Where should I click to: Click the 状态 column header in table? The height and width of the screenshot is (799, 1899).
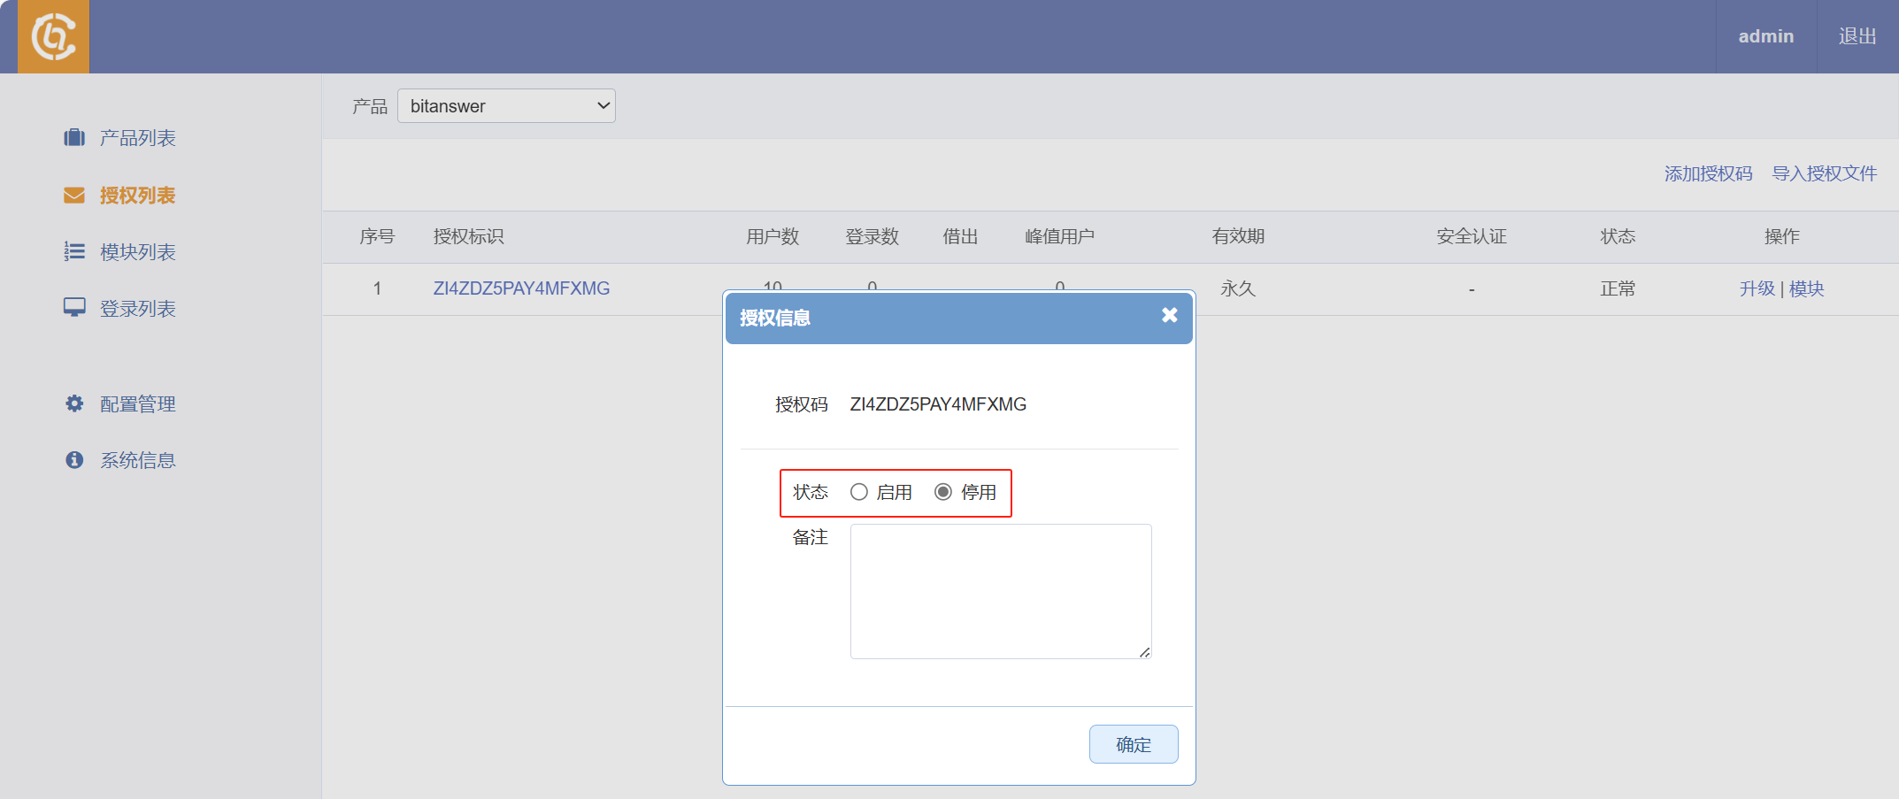[1618, 236]
